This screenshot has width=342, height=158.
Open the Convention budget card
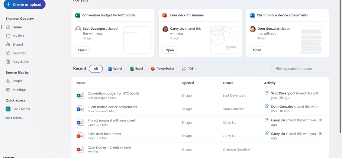pos(82,50)
